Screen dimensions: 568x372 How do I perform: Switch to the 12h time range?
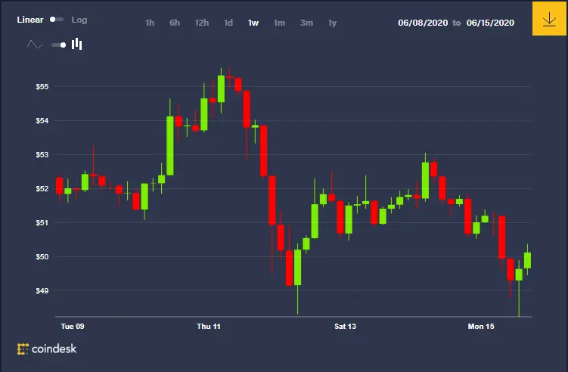click(202, 23)
